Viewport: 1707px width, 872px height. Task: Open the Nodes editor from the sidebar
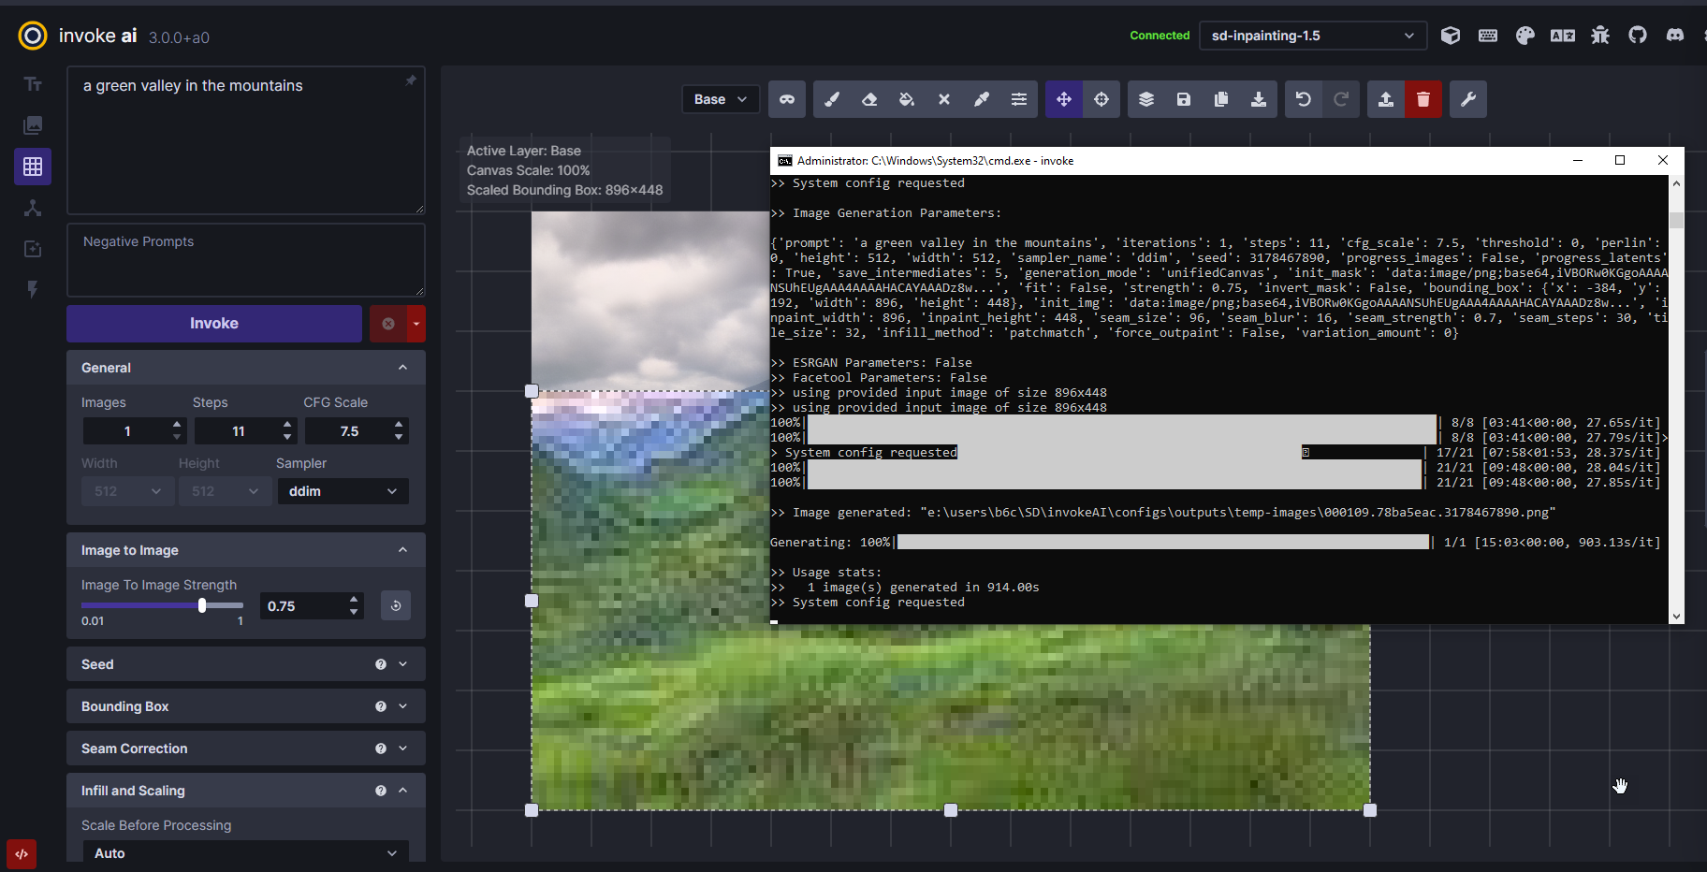coord(33,208)
